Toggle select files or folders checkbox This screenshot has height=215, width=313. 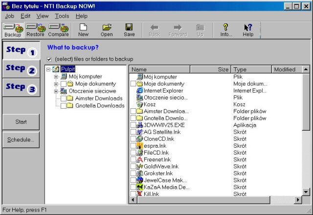pos(49,59)
